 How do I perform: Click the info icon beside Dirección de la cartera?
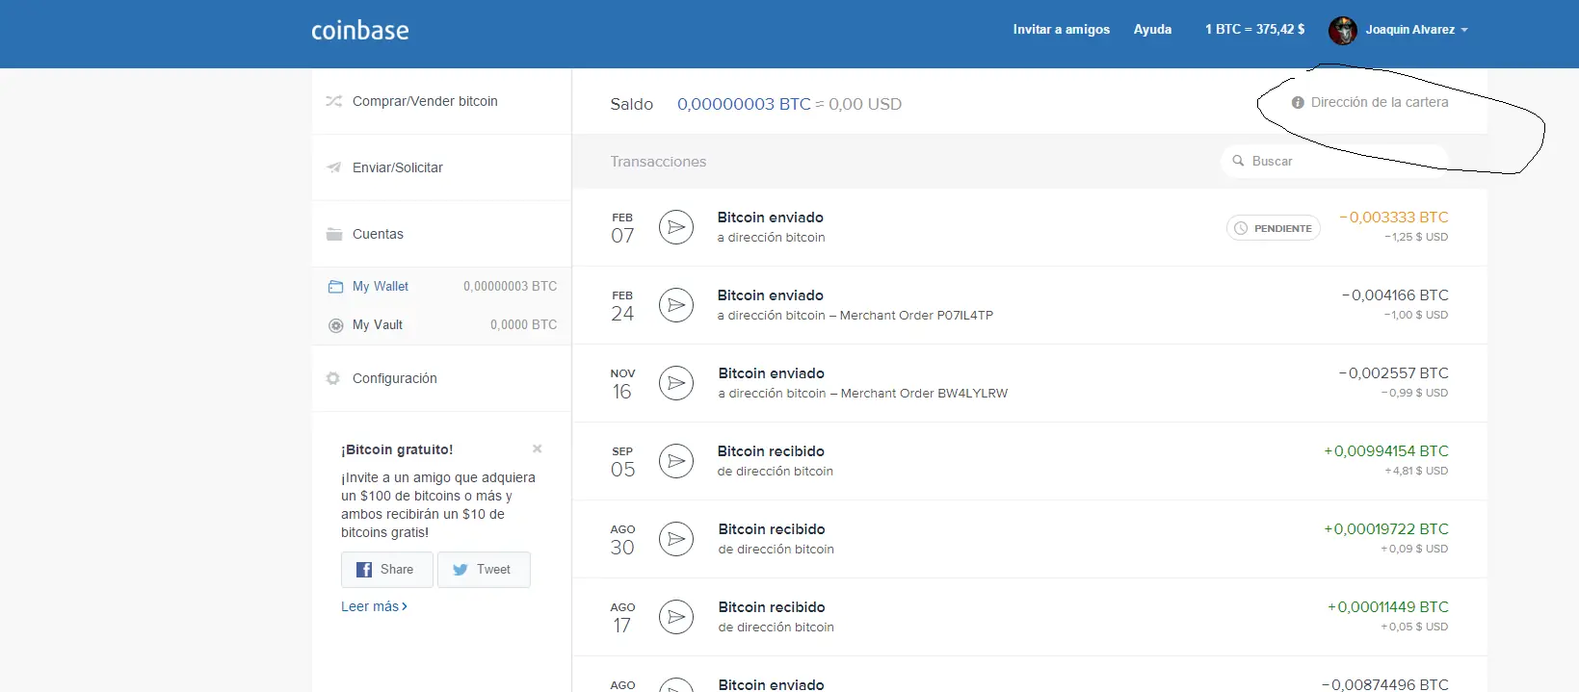pyautogui.click(x=1298, y=102)
